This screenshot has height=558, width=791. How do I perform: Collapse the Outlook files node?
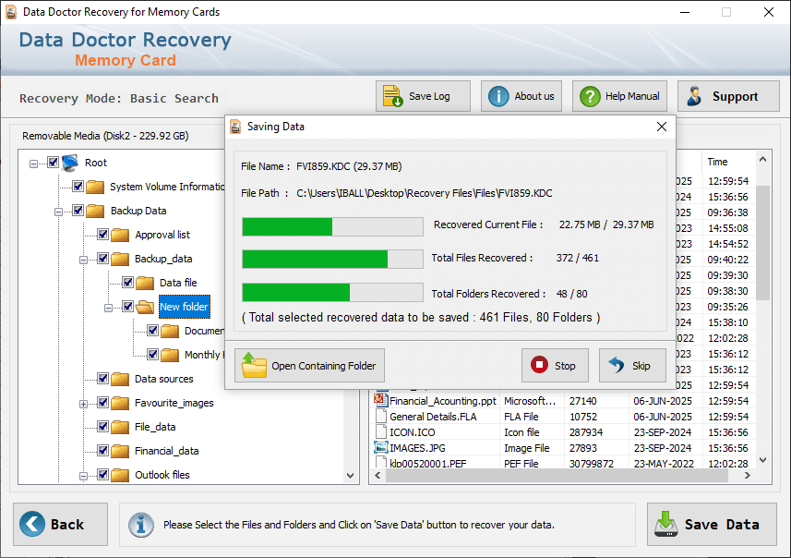pyautogui.click(x=83, y=476)
